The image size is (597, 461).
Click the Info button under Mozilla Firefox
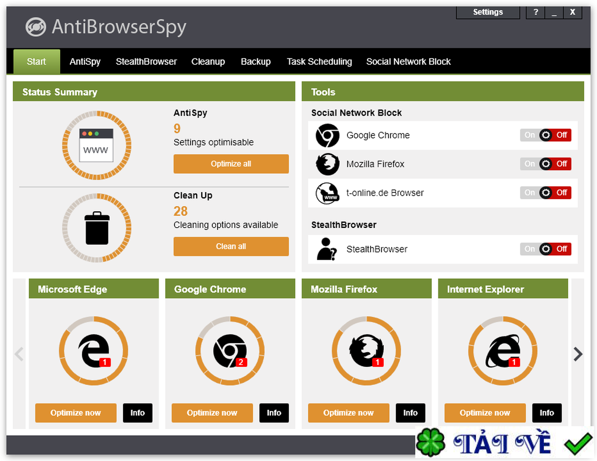(410, 413)
